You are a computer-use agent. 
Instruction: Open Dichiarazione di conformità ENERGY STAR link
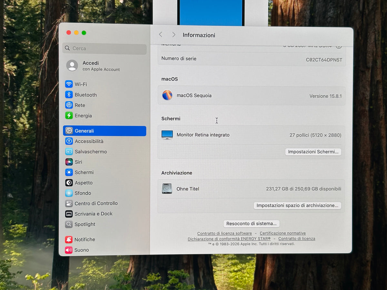point(229,239)
